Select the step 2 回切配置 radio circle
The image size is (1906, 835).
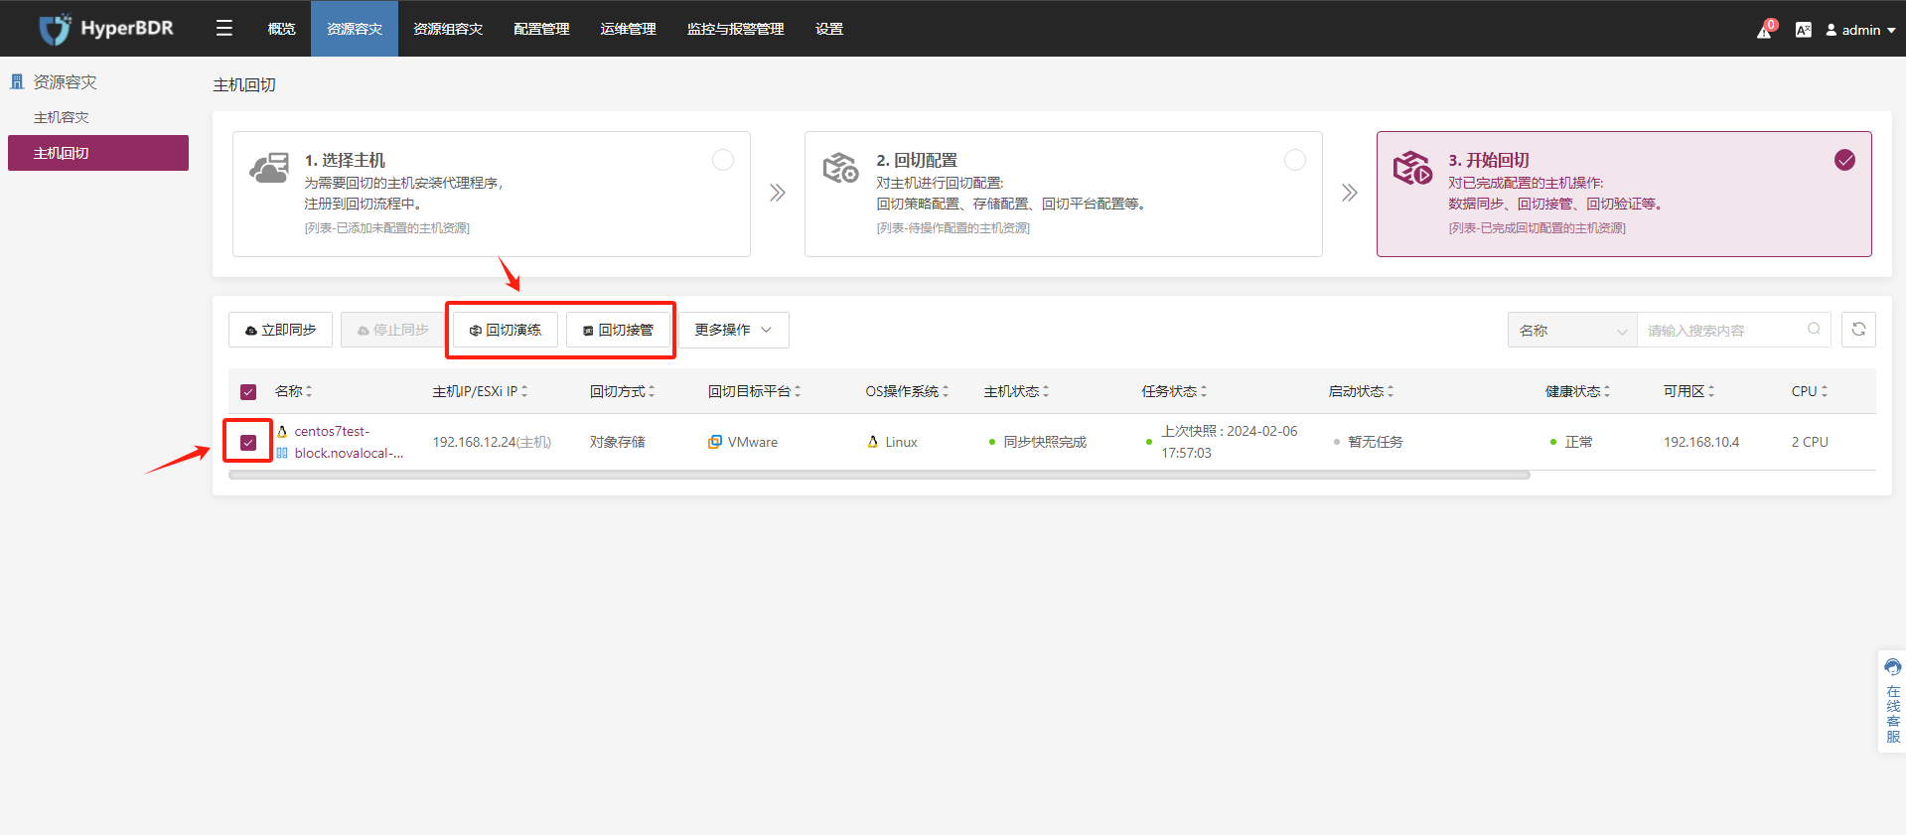[1295, 160]
